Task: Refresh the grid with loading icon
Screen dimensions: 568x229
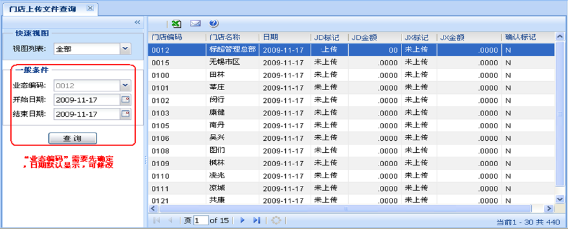Action: point(276,220)
